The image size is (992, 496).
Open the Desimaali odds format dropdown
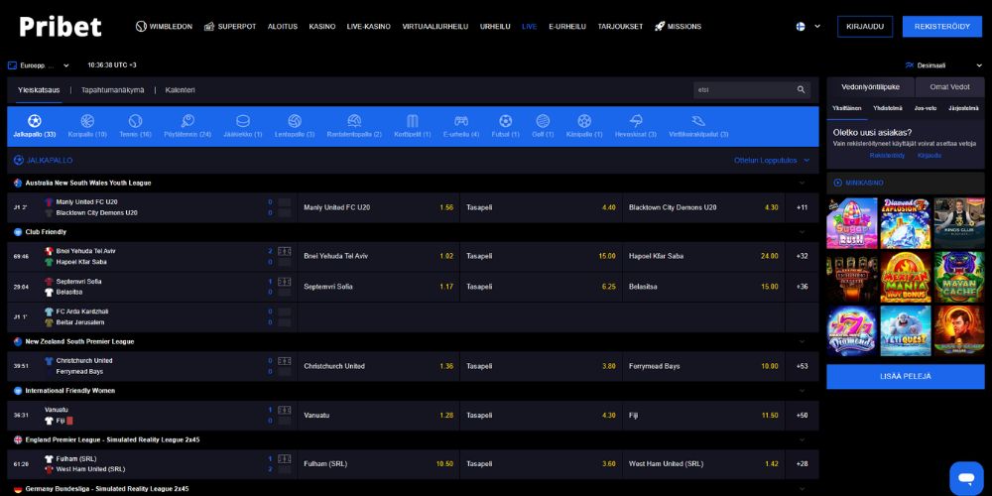coord(943,65)
